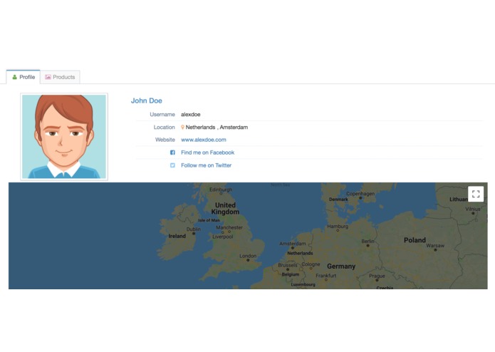Click Ireland label on map
Image resolution: width=495 pixels, height=352 pixels.
click(x=177, y=236)
